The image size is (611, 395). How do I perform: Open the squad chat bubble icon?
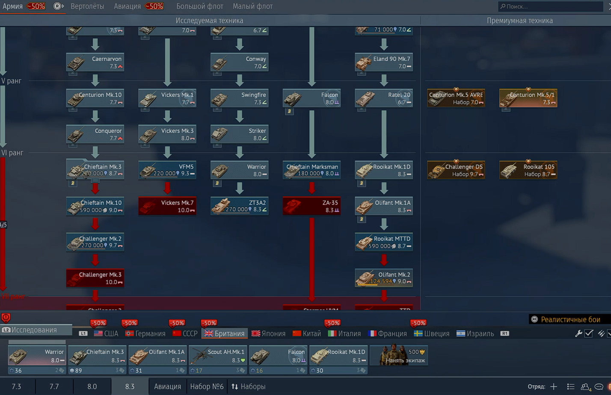coord(599,386)
